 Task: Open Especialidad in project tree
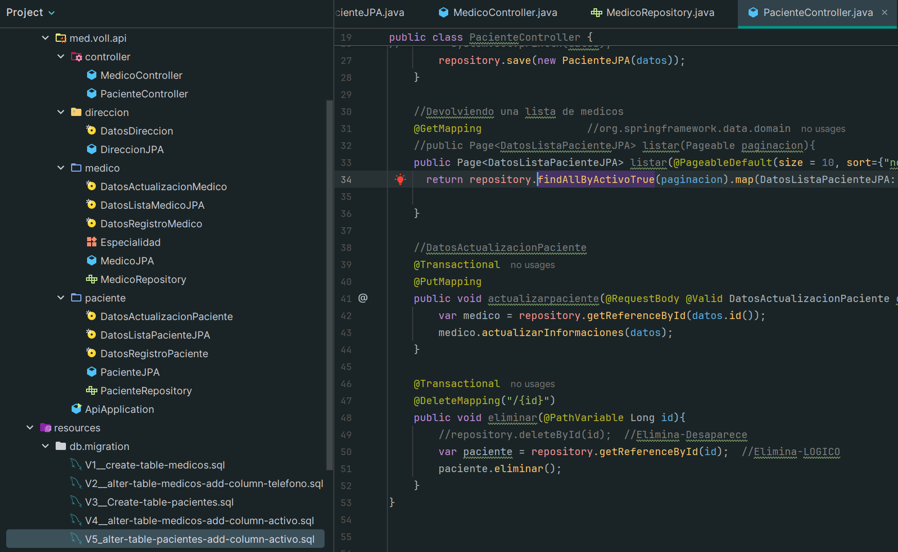point(130,242)
